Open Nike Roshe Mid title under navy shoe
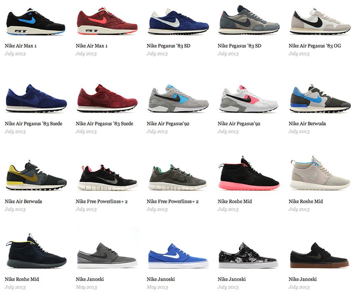The width and height of the screenshot is (356, 292). 22,279
